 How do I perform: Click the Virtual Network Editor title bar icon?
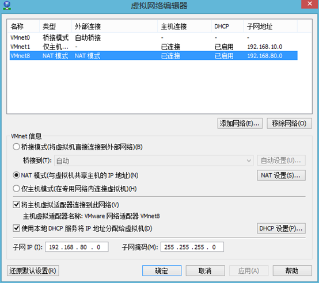(x=7, y=6)
